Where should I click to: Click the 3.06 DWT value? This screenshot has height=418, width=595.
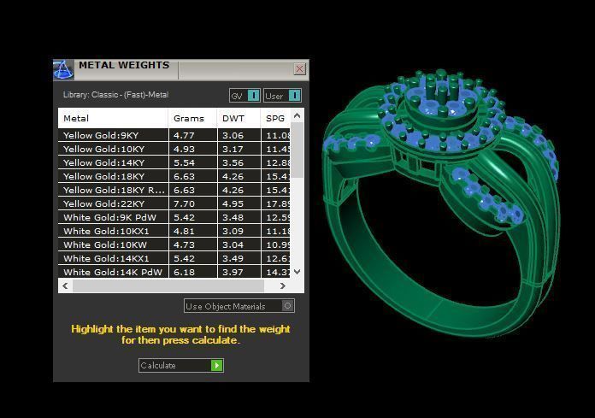(233, 135)
